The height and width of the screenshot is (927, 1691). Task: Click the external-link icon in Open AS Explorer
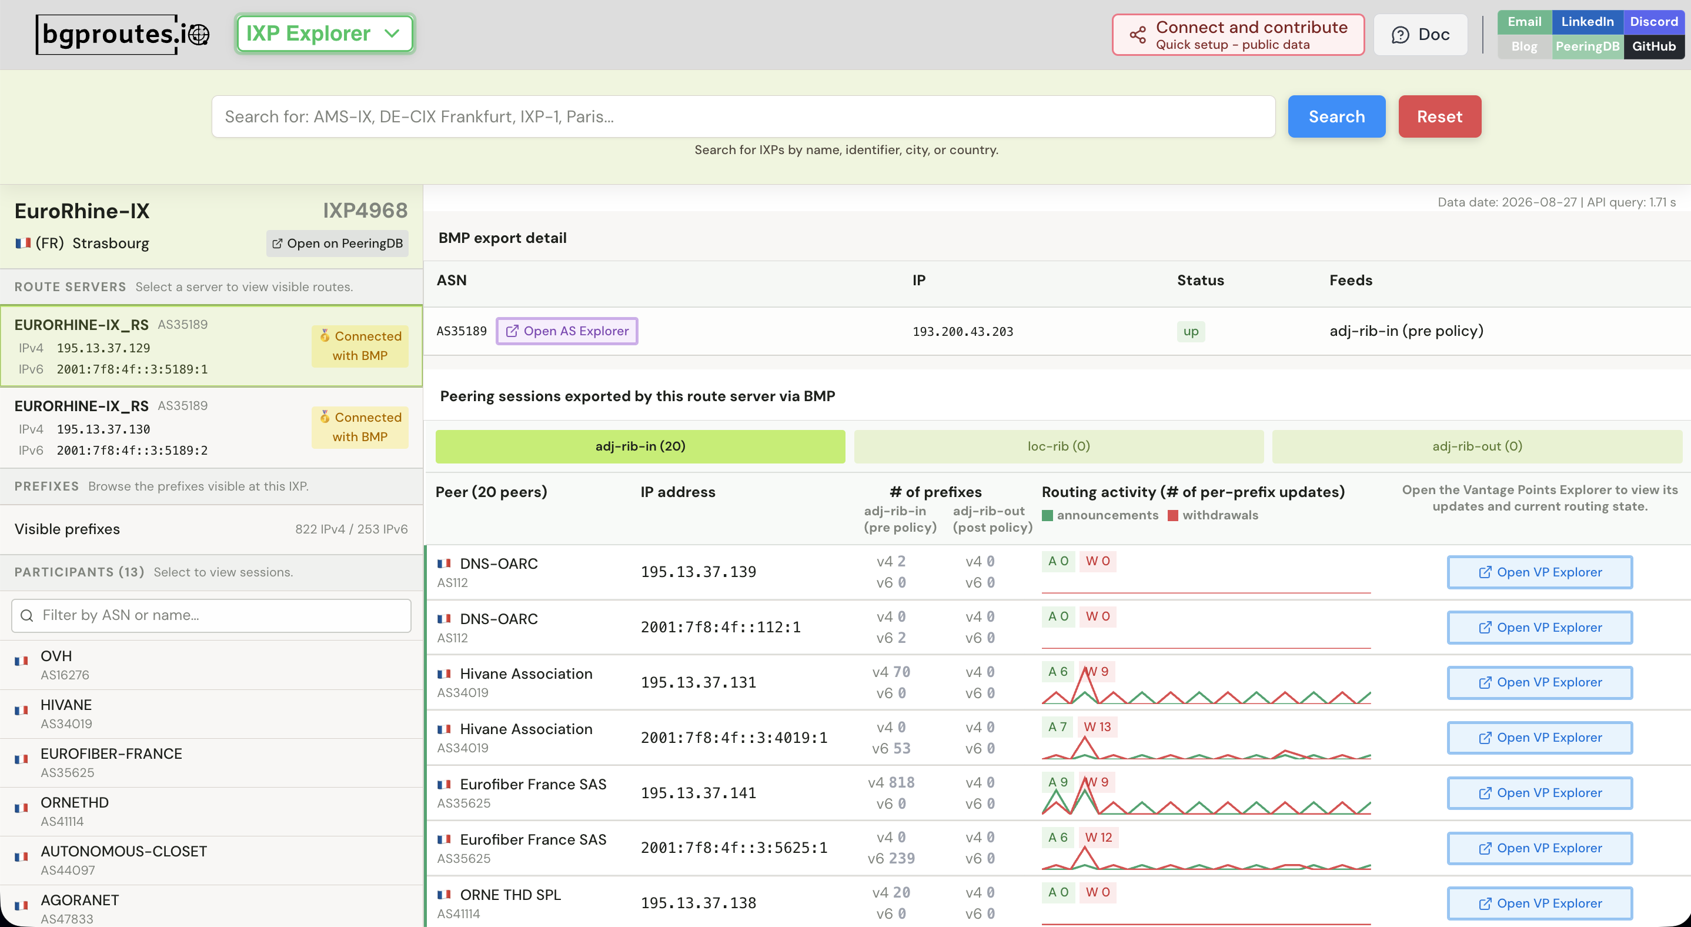coord(512,331)
